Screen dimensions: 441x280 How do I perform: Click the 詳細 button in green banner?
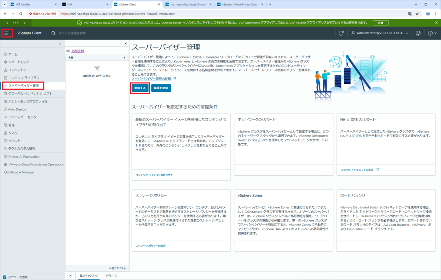click(x=380, y=22)
